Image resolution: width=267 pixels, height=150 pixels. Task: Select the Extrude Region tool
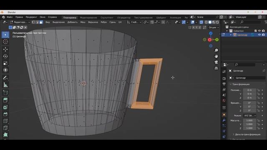click(x=5, y=100)
